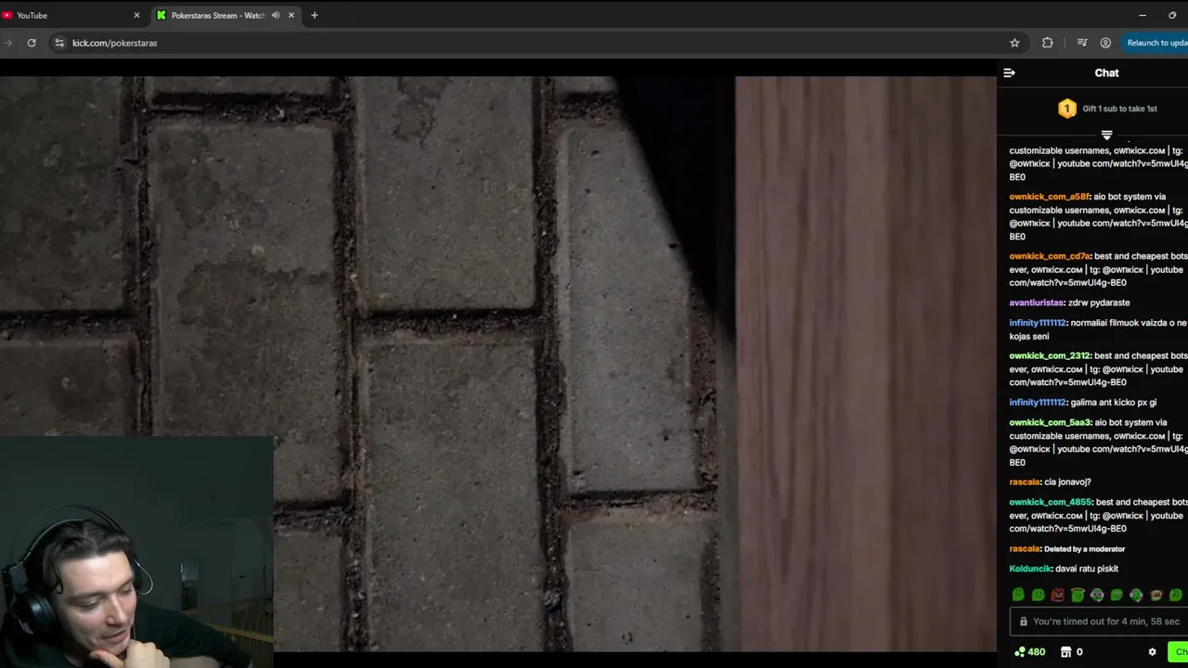
Task: Open rascala on the 'cia jonavoj?' message
Action: pos(1024,482)
